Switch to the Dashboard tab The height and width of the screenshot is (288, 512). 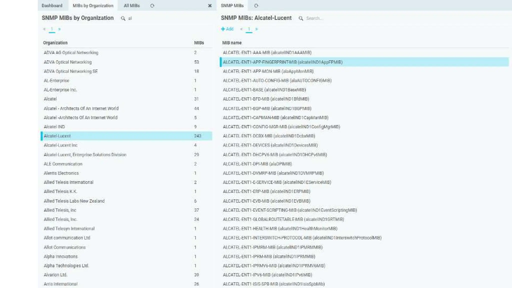pyautogui.click(x=52, y=5)
